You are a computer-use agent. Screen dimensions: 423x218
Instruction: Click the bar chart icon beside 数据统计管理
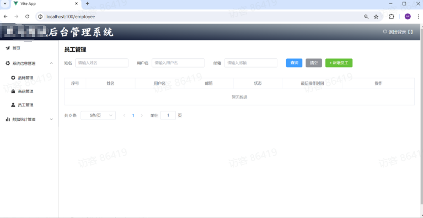point(8,119)
